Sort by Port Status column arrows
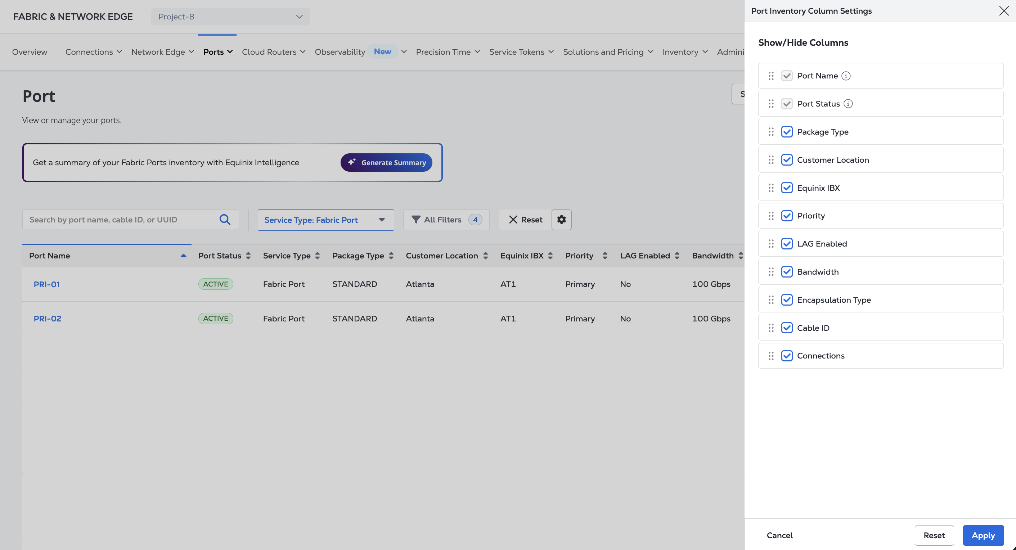 pyautogui.click(x=248, y=256)
